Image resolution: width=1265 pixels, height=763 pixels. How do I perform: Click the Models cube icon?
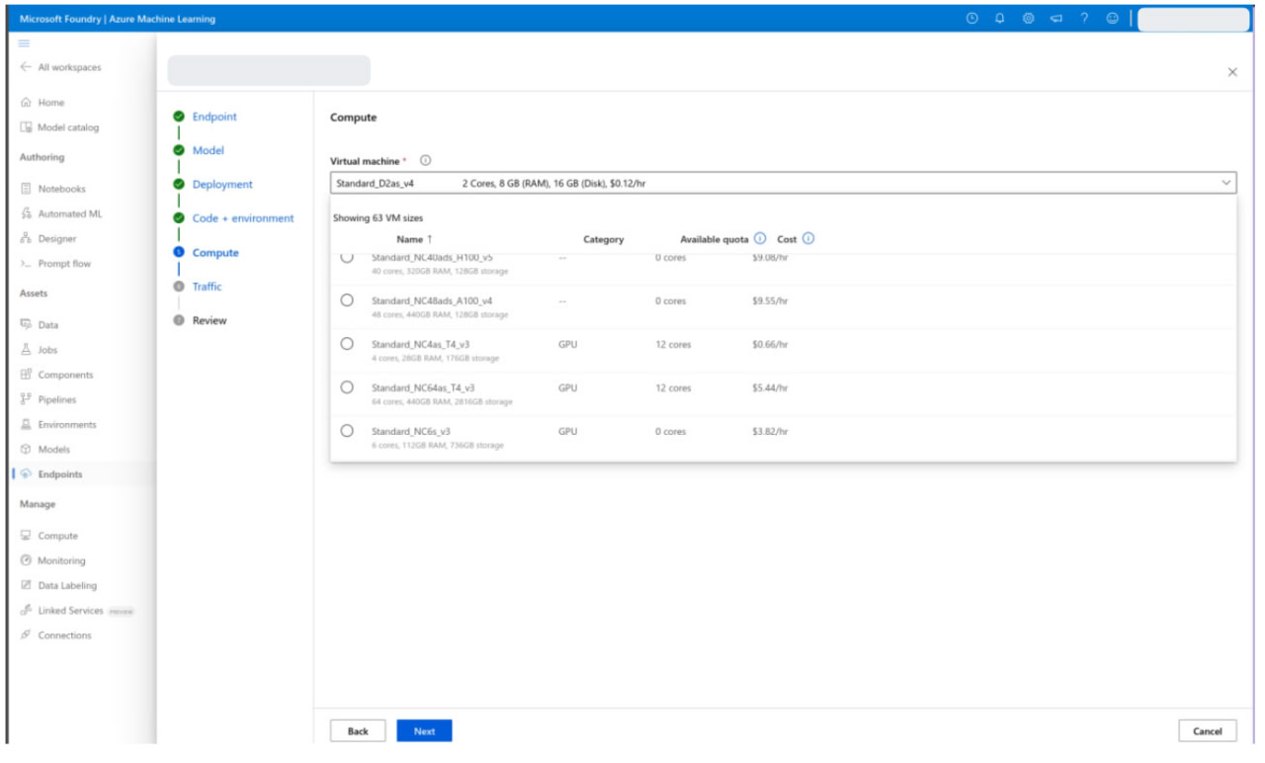[26, 450]
